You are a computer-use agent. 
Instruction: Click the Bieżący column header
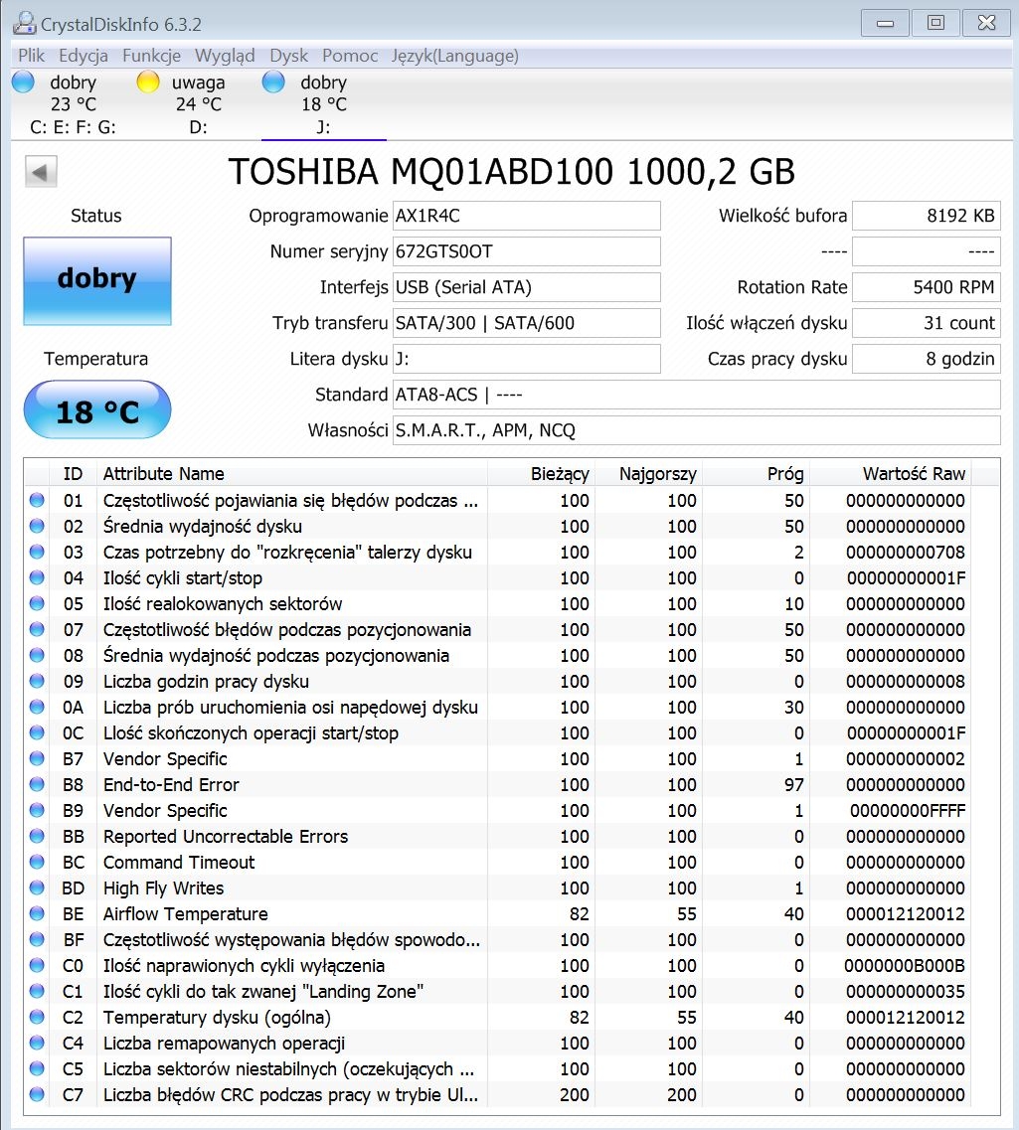[541, 473]
